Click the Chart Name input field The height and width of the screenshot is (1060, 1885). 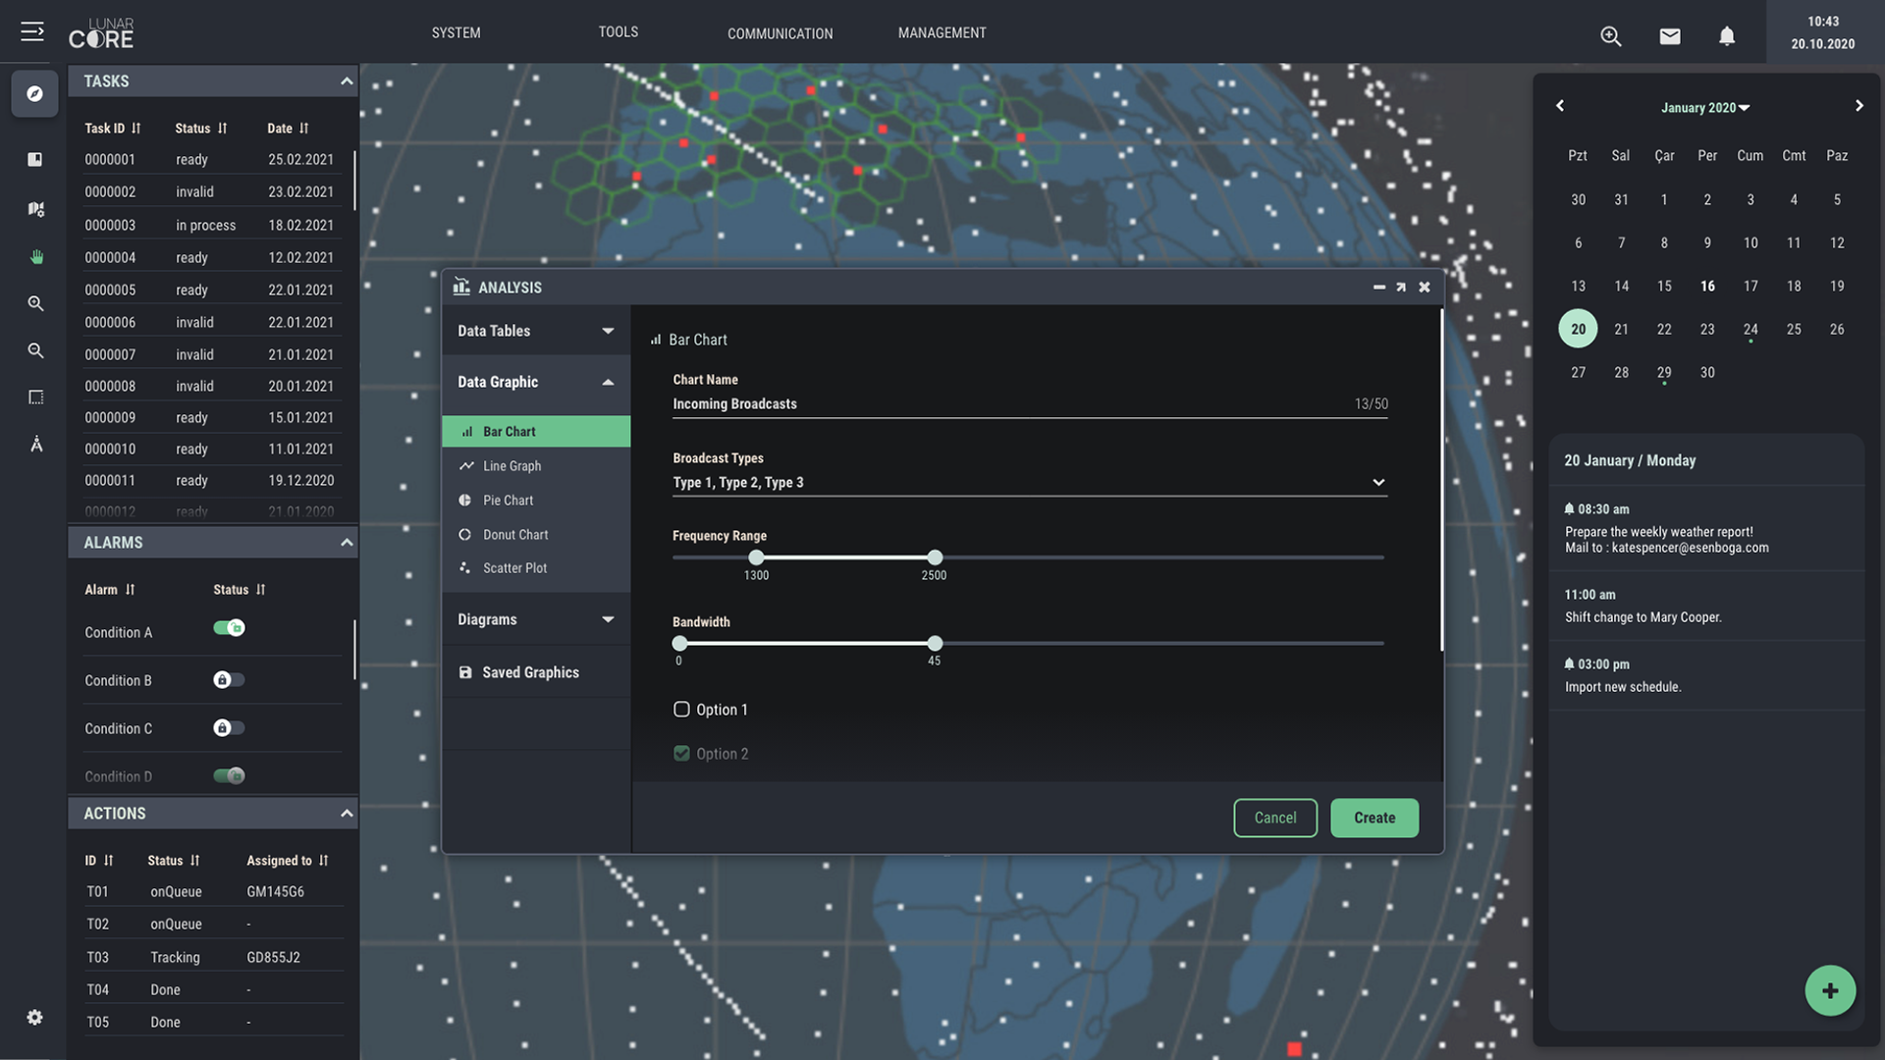[x=1030, y=404]
